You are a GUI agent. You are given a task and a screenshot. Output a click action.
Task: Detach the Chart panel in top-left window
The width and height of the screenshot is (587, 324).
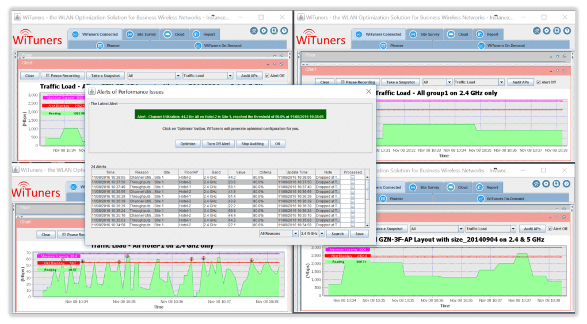click(x=281, y=64)
